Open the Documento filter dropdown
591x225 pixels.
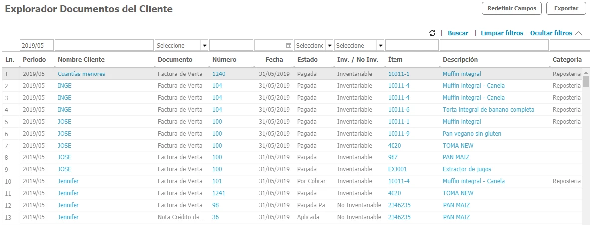(204, 45)
